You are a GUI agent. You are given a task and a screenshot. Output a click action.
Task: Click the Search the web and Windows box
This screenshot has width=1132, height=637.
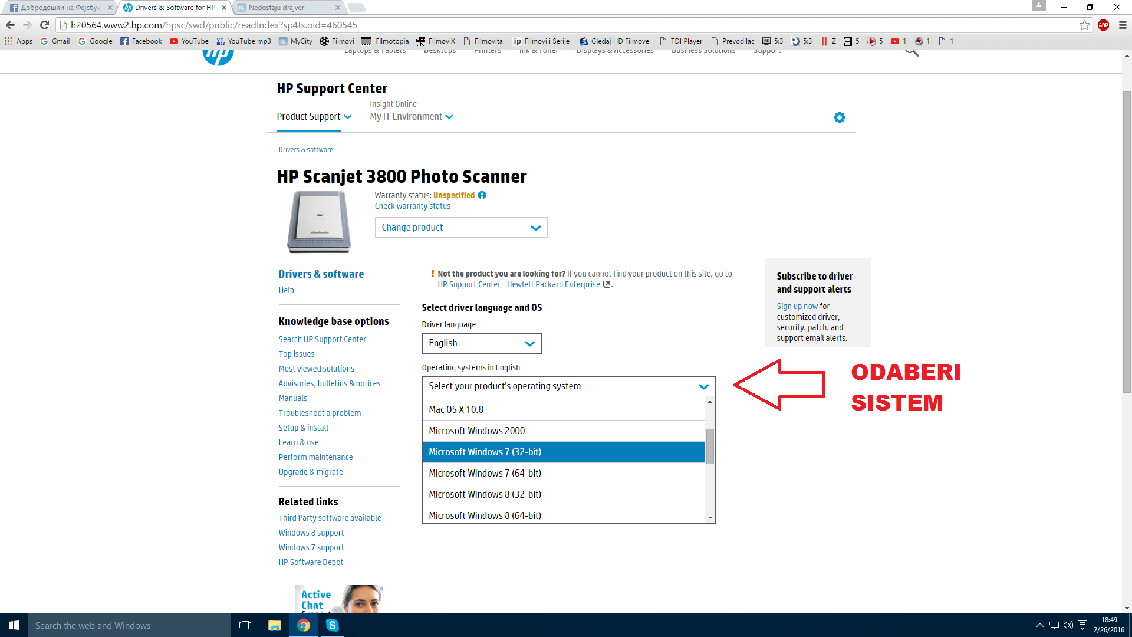[130, 625]
